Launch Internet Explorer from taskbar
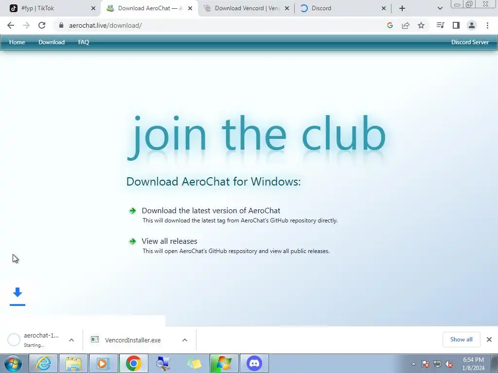Viewport: 498px width, 373px height. [x=43, y=363]
